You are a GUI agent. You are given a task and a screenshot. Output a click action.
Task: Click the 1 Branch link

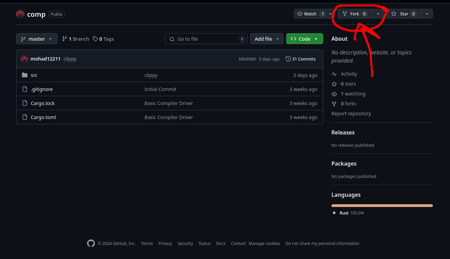click(x=75, y=39)
